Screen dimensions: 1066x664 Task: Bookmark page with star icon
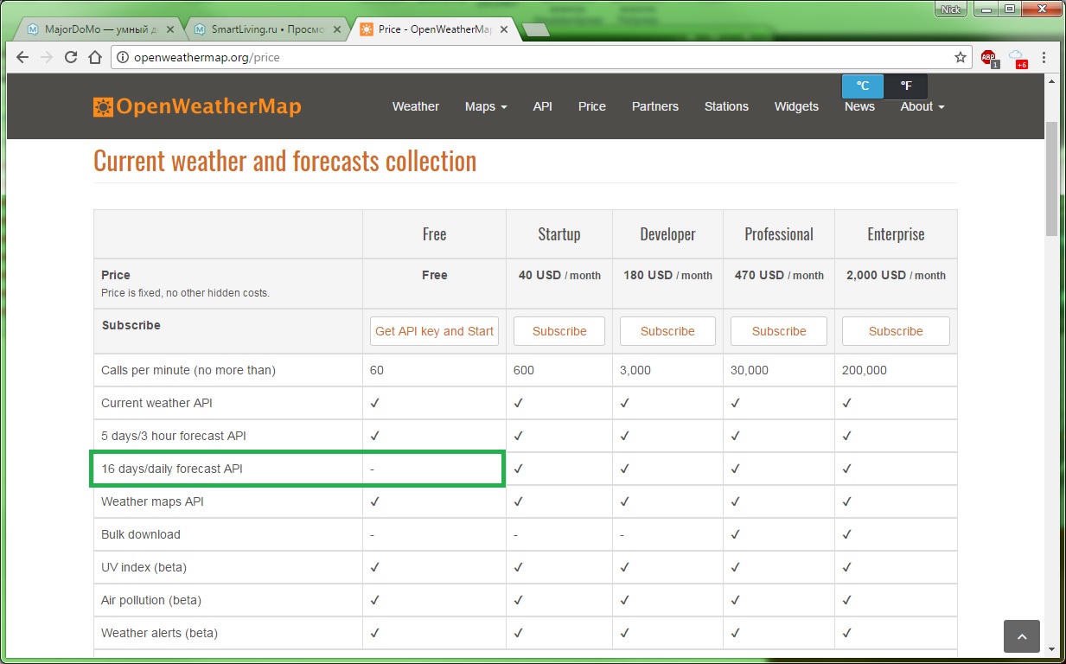click(960, 57)
